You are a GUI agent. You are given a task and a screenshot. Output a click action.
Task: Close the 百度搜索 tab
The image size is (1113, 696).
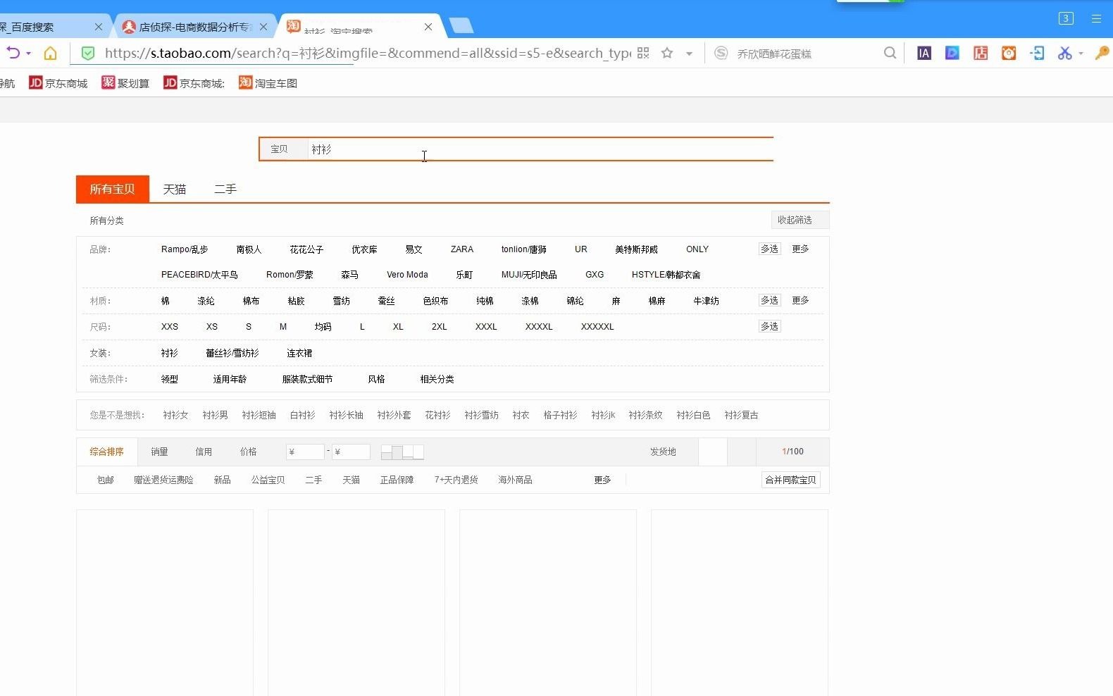(x=99, y=27)
